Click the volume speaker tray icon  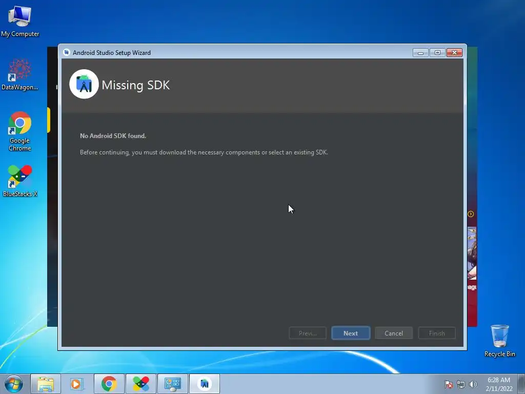pos(473,384)
